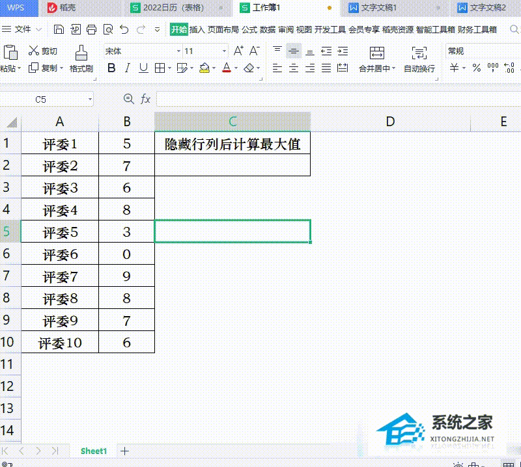Open the Merge and Center (合并居中) dropdown arrow

tap(393, 69)
